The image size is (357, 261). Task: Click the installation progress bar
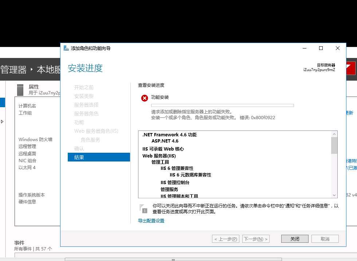point(223,105)
